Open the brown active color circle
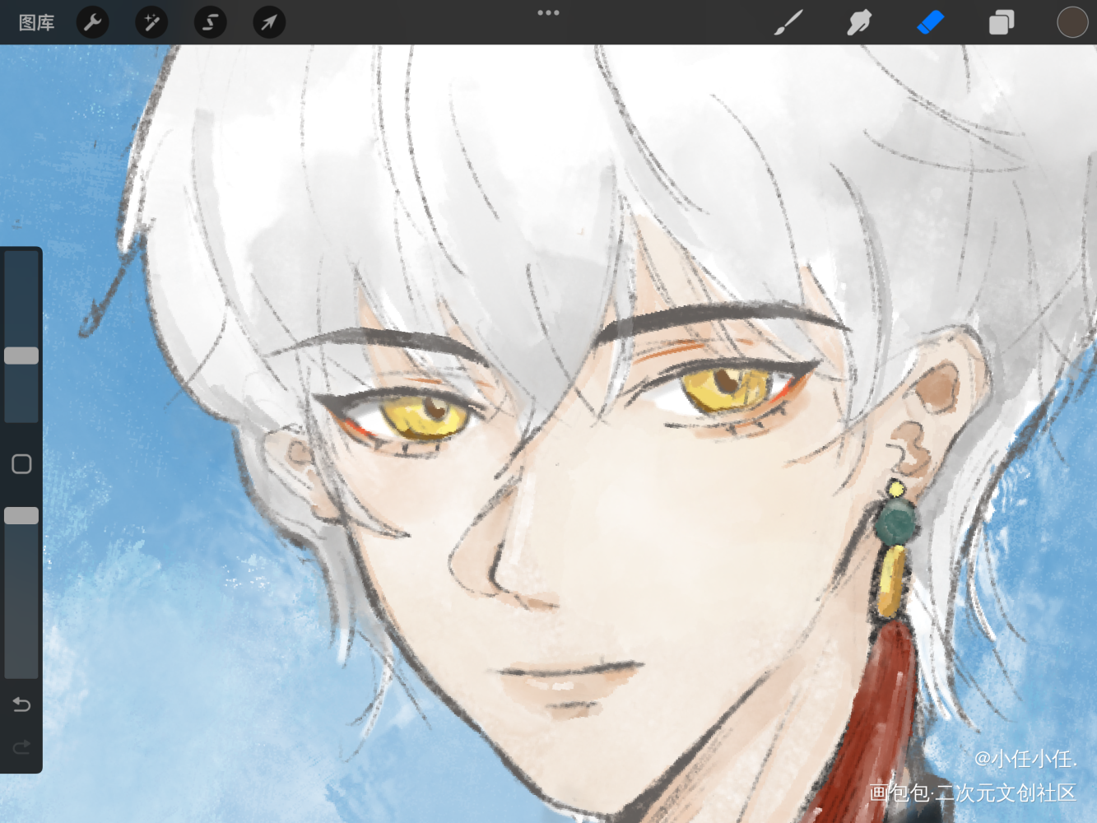Screen dimensions: 1097x823 point(1072,22)
